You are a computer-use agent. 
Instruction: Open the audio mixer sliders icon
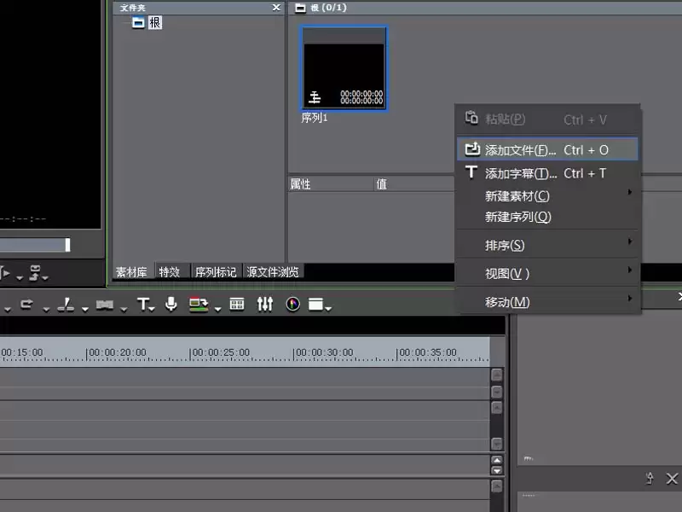point(264,304)
